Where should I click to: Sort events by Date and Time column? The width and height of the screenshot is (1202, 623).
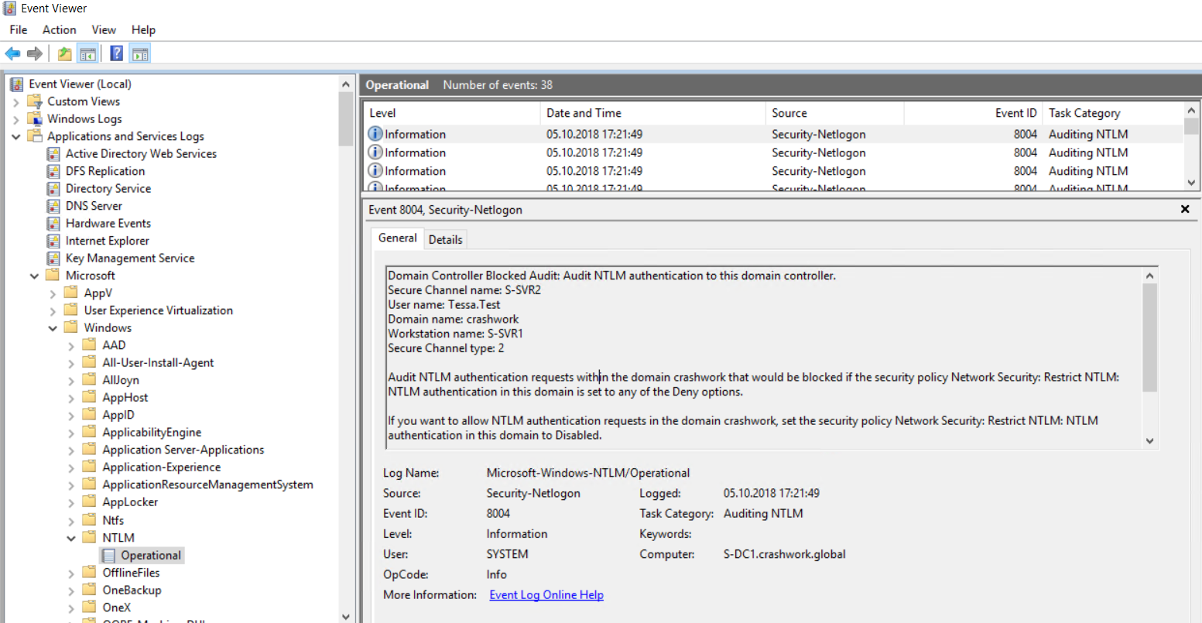coord(652,113)
